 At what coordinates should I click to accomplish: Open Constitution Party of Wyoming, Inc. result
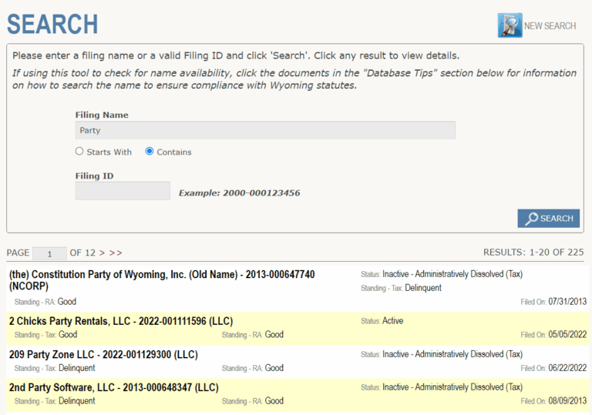[x=161, y=275]
